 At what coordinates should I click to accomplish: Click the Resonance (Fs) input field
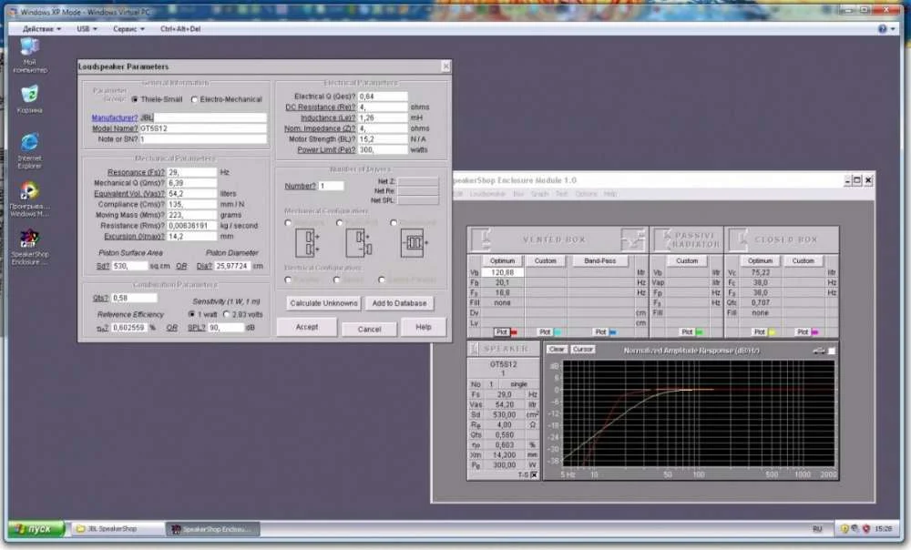[x=192, y=171]
